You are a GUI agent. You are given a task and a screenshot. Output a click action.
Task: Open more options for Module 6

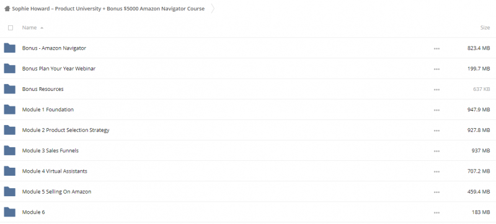tap(436, 213)
